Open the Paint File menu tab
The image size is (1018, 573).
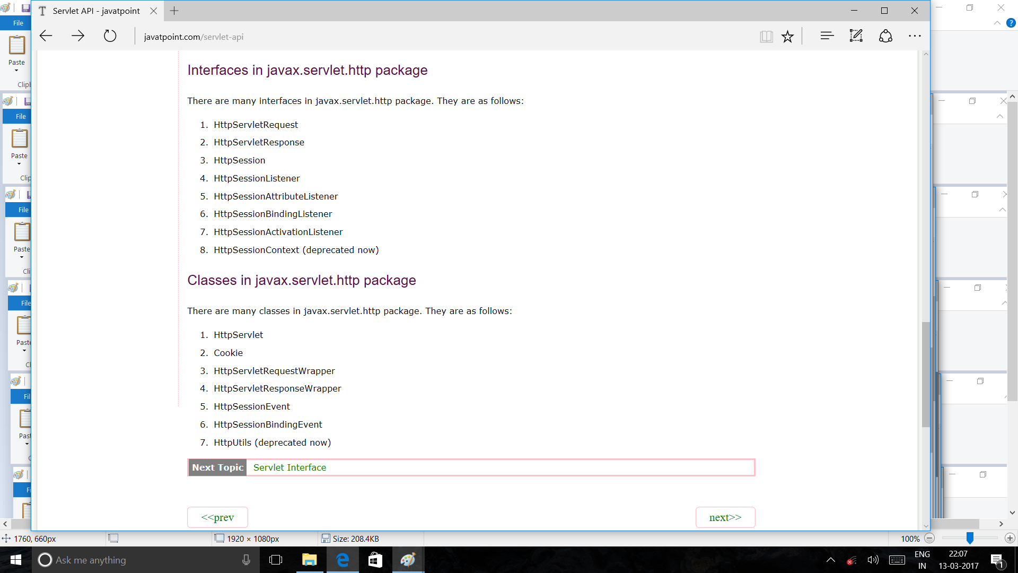coord(18,23)
